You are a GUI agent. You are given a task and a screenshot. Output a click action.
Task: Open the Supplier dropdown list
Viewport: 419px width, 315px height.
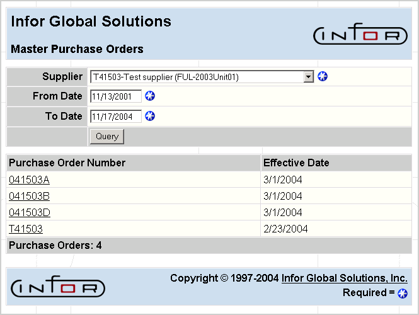click(308, 77)
